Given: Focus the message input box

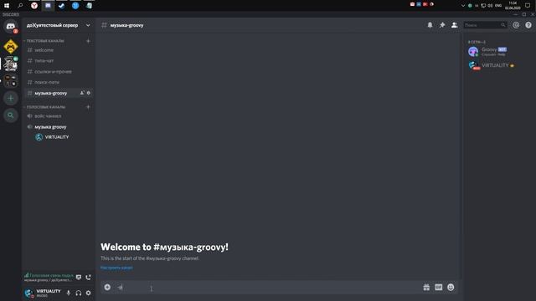Looking at the screenshot, I should click(x=266, y=288).
